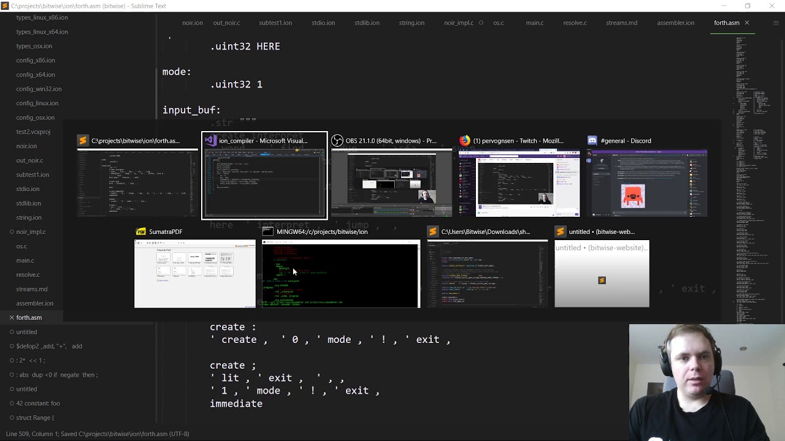Select config_x86.ion in sidebar
Image resolution: width=785 pixels, height=441 pixels.
(36, 60)
